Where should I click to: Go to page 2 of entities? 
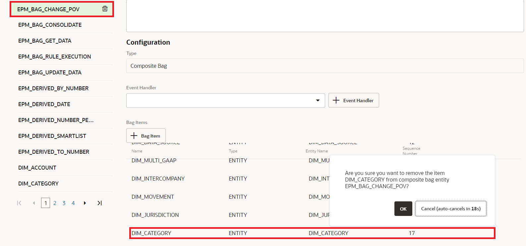55,203
